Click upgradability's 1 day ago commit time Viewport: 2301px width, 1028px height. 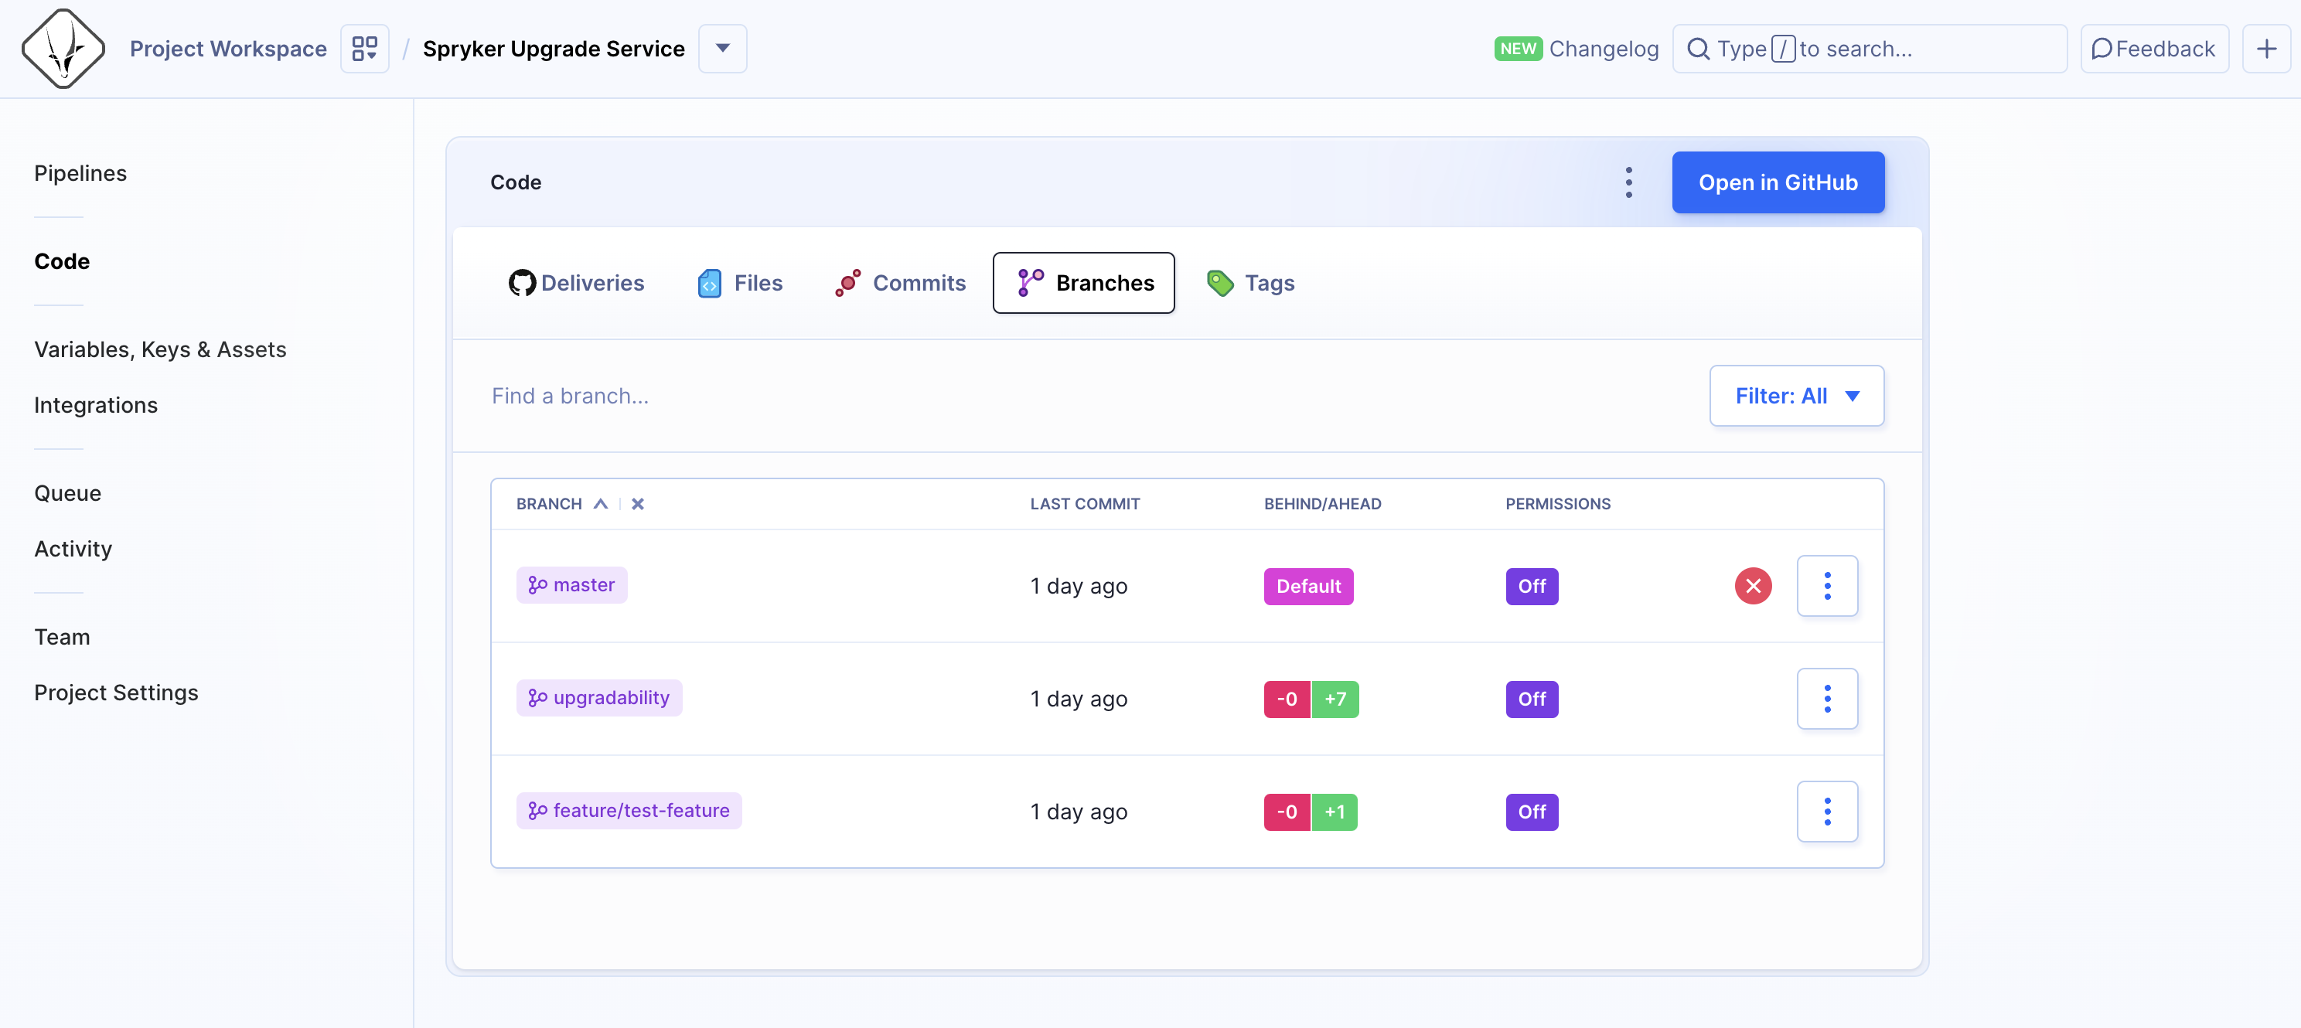click(1078, 699)
